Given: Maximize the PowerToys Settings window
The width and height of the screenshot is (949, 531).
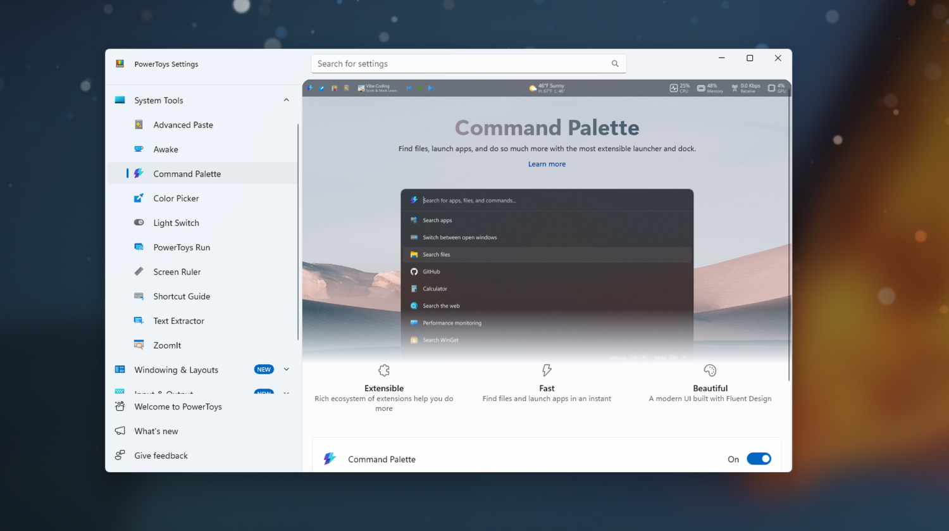Looking at the screenshot, I should click(x=750, y=58).
